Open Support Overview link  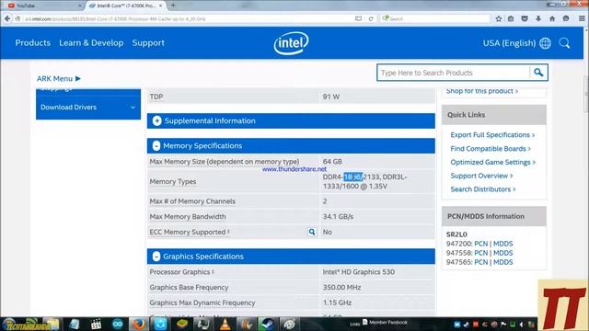tap(481, 176)
